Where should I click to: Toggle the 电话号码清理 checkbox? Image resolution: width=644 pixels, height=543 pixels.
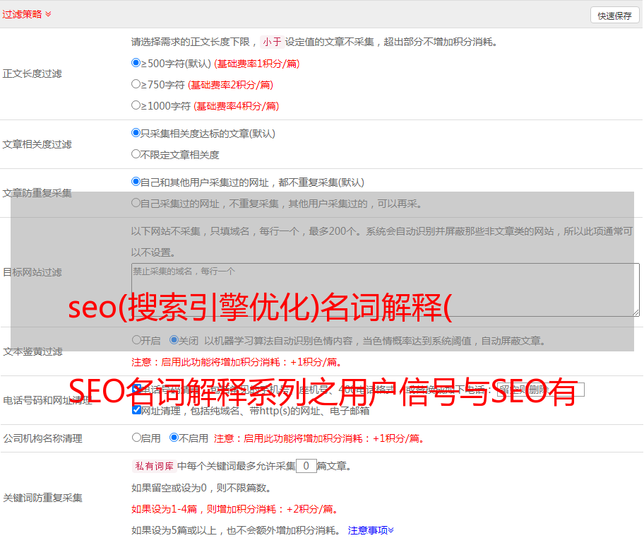(137, 388)
